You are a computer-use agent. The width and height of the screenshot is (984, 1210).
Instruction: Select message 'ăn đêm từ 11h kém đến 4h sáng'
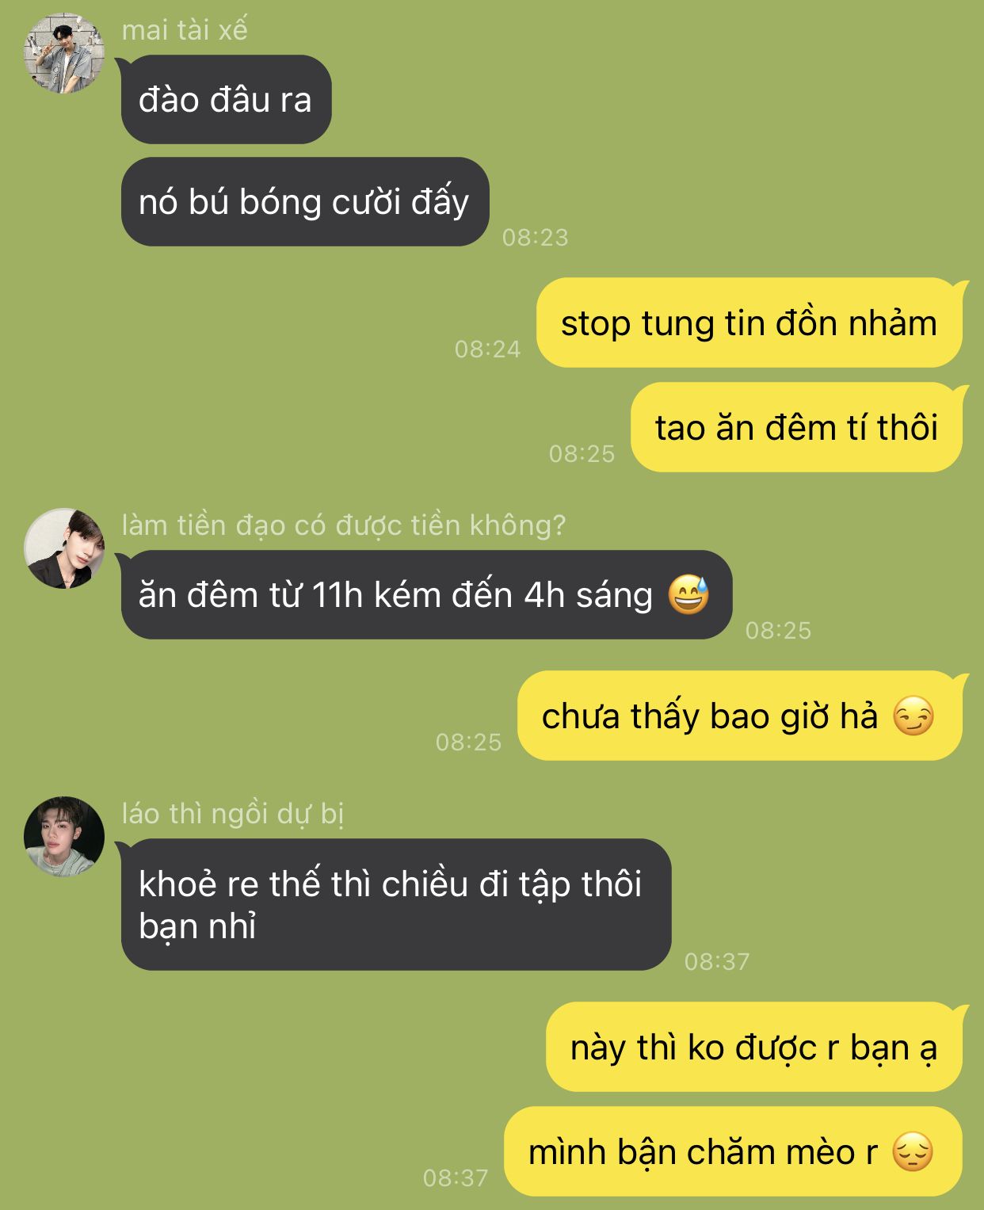tap(426, 594)
